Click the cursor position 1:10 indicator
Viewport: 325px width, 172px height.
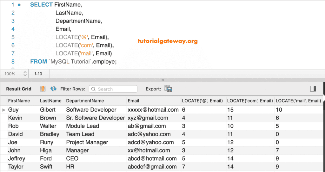(x=38, y=74)
